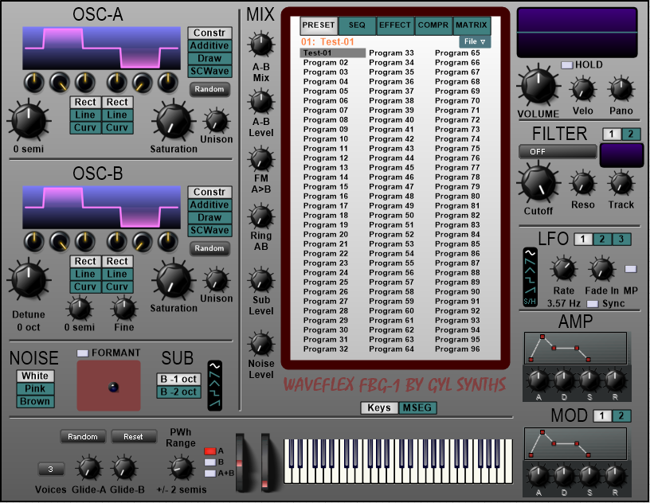Open the Voices count selector

pyautogui.click(x=51, y=469)
